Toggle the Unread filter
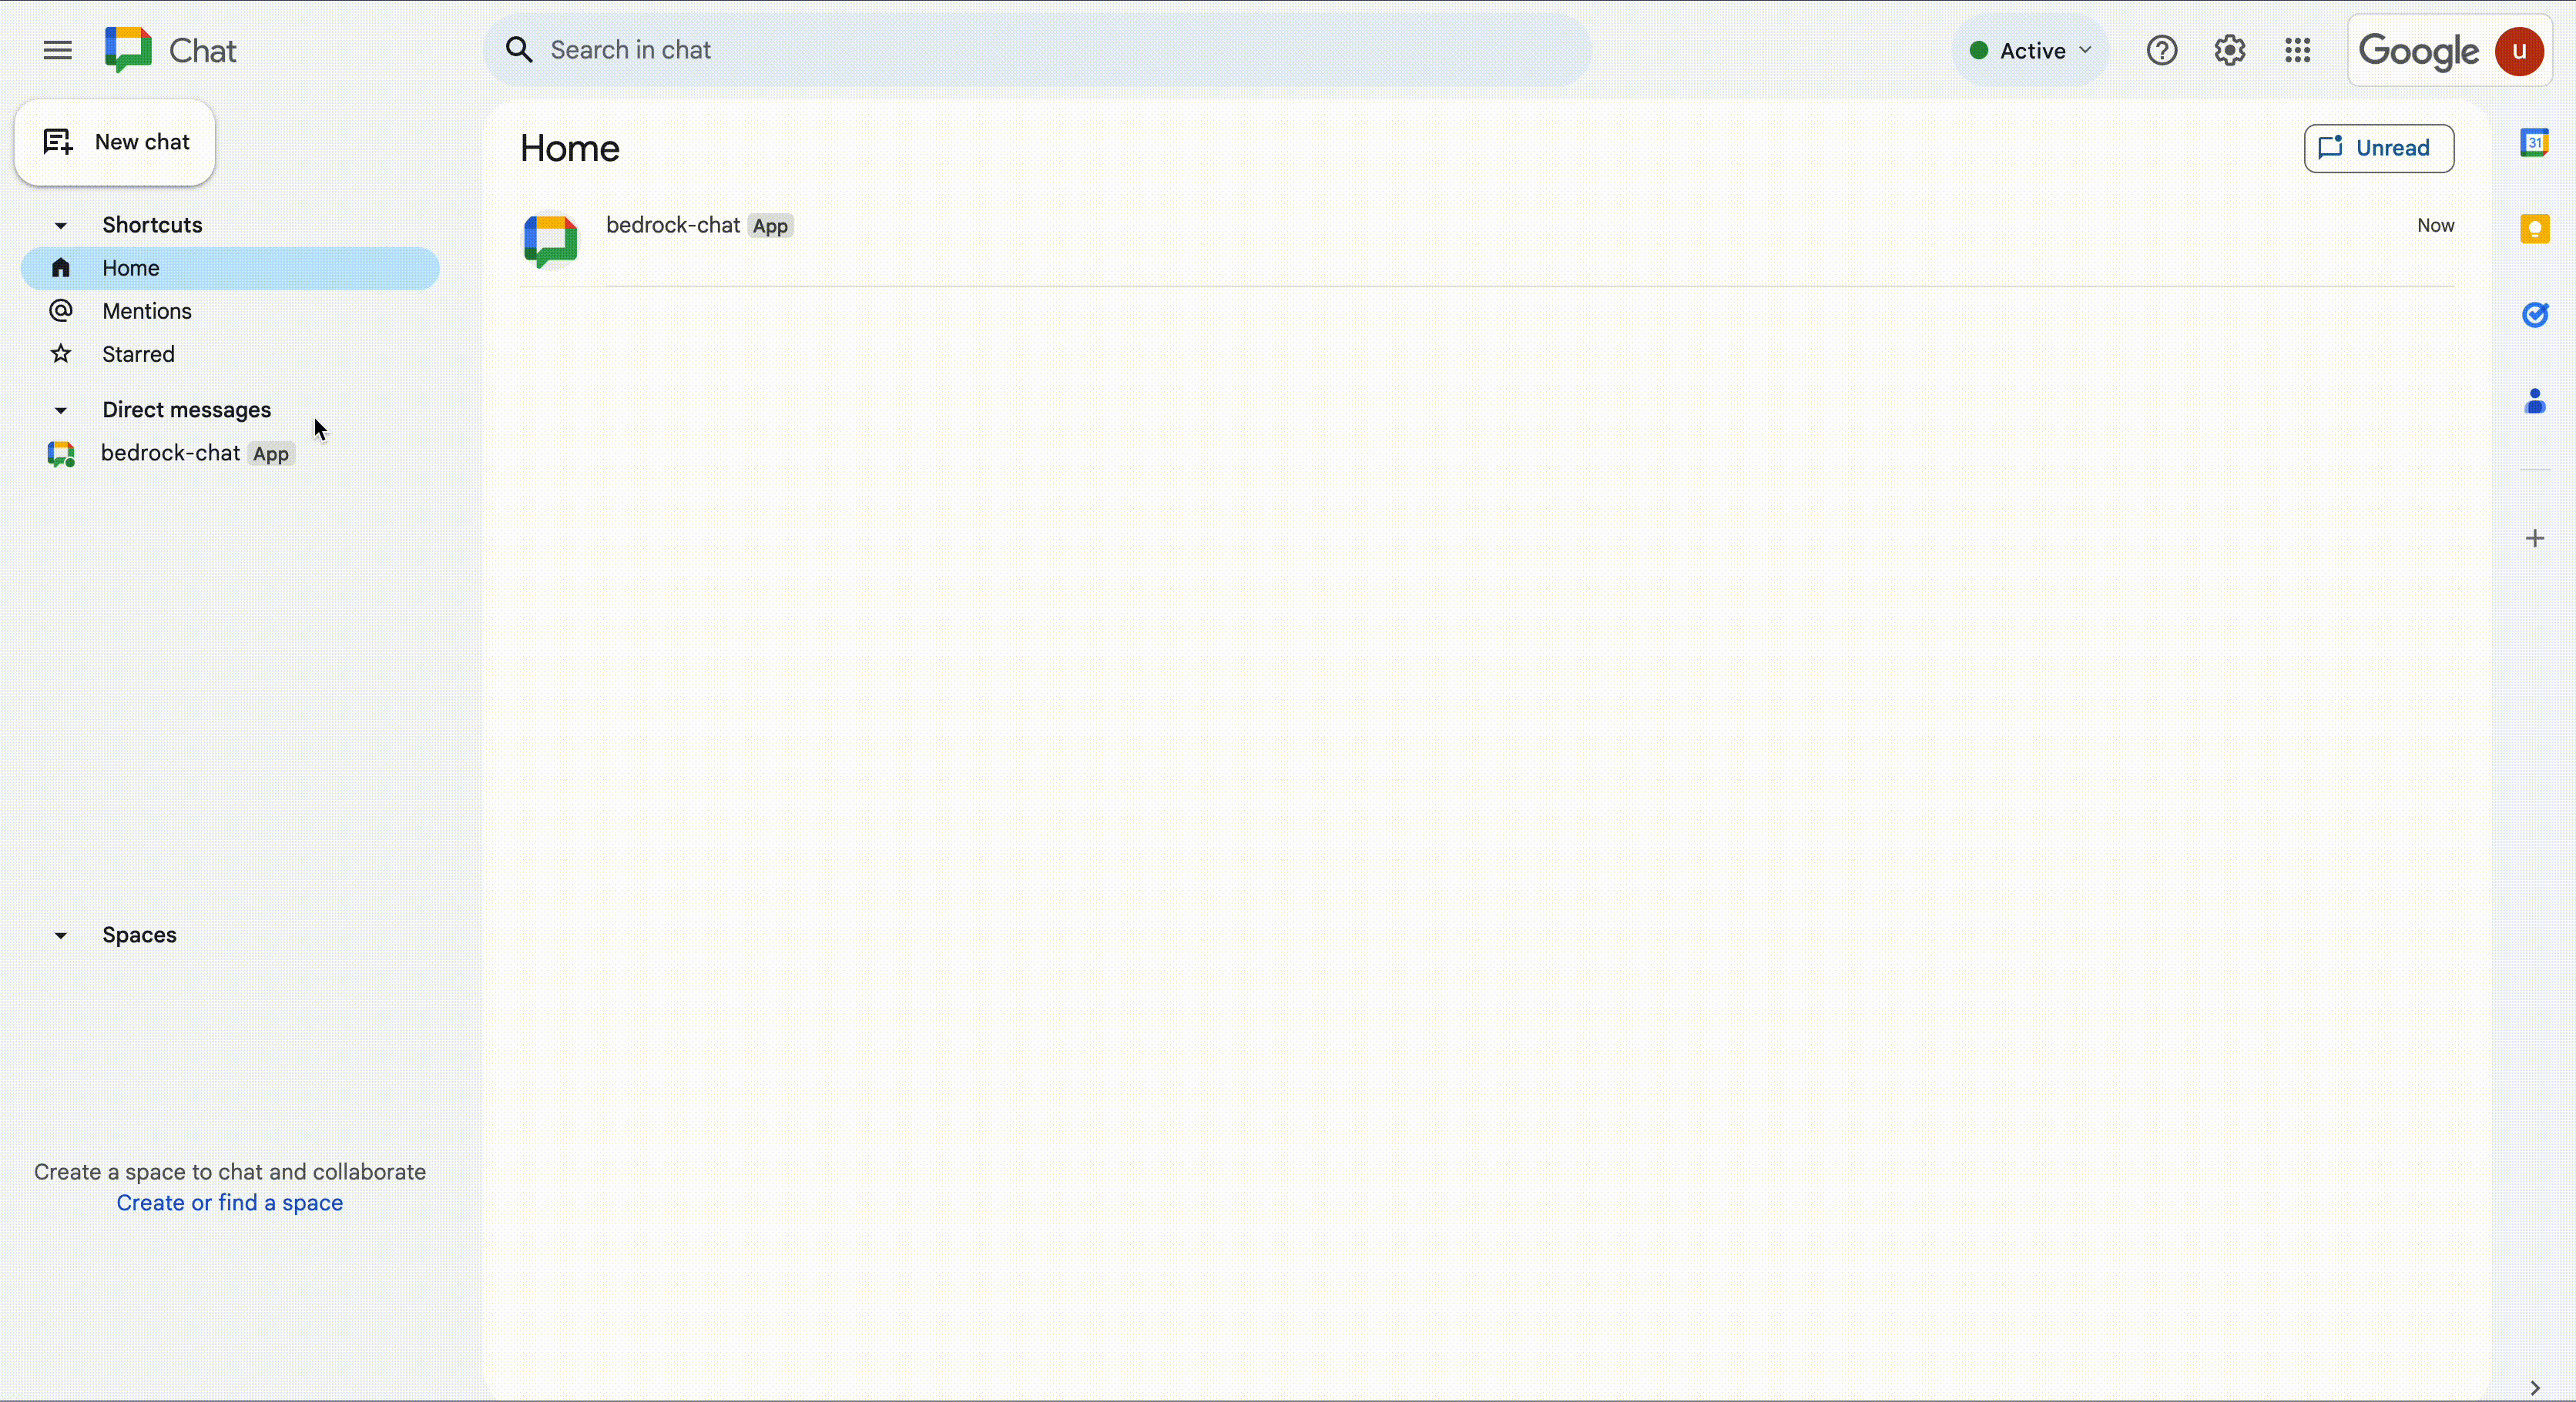The height and width of the screenshot is (1402, 2576). (2378, 148)
